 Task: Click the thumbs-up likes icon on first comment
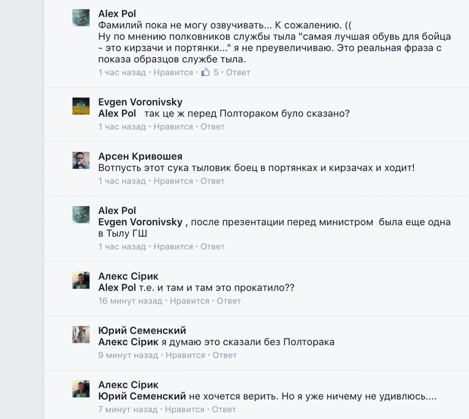[206, 72]
